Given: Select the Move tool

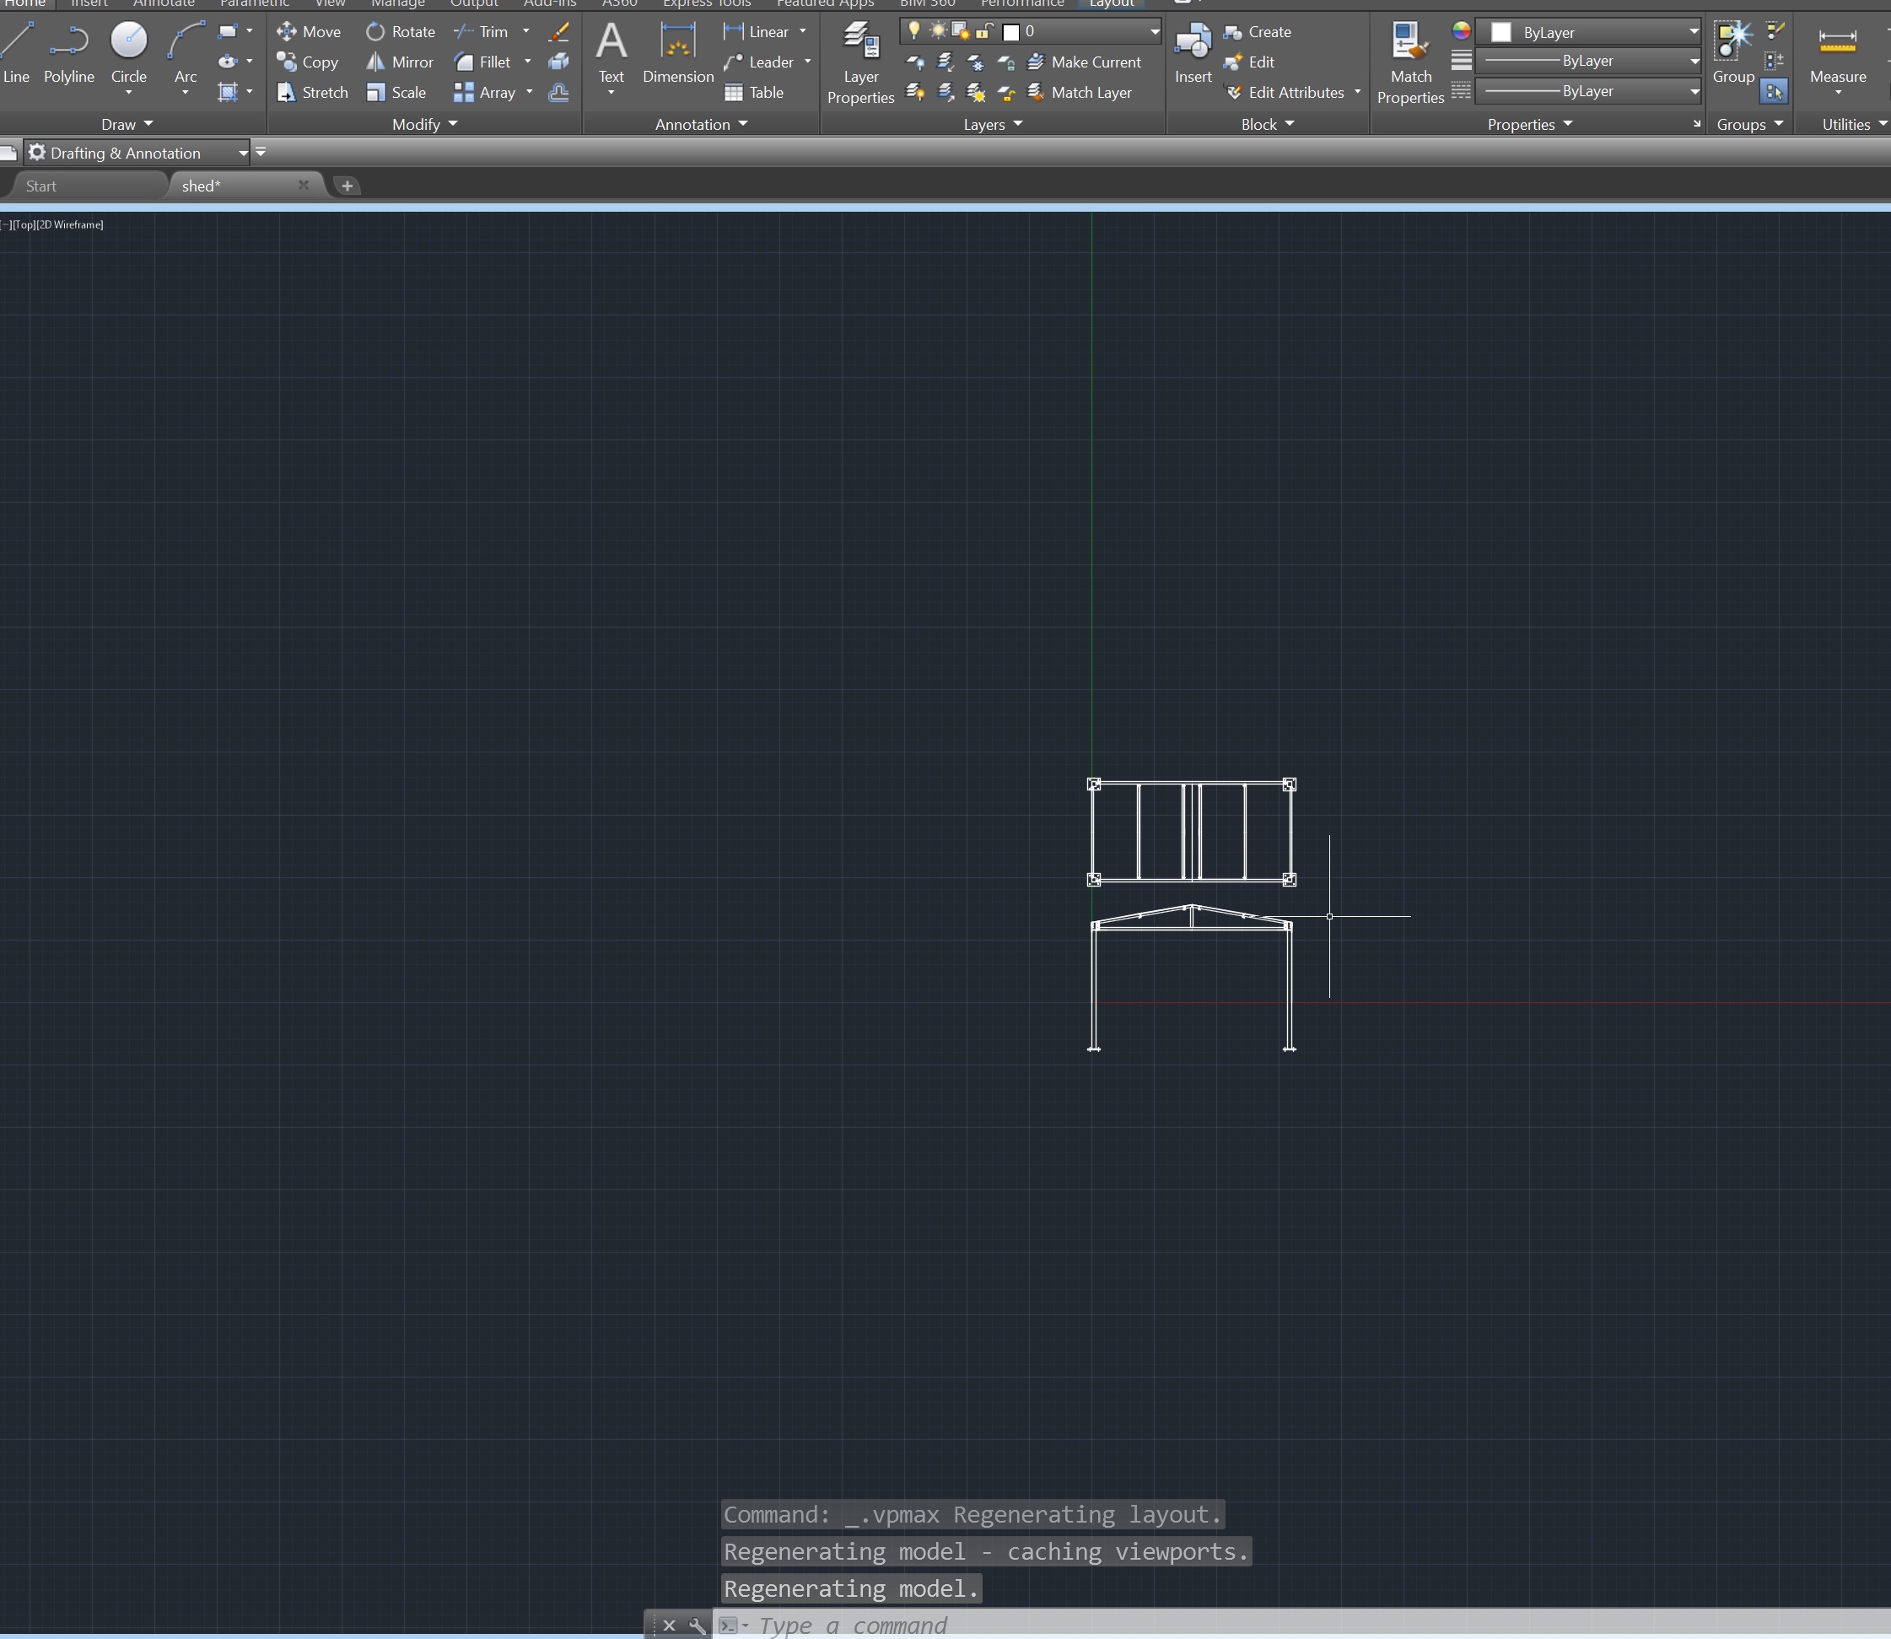Looking at the screenshot, I should click(x=309, y=31).
